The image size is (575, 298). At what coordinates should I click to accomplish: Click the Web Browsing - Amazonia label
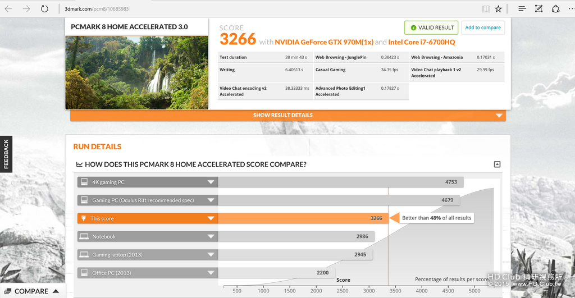[x=437, y=57]
